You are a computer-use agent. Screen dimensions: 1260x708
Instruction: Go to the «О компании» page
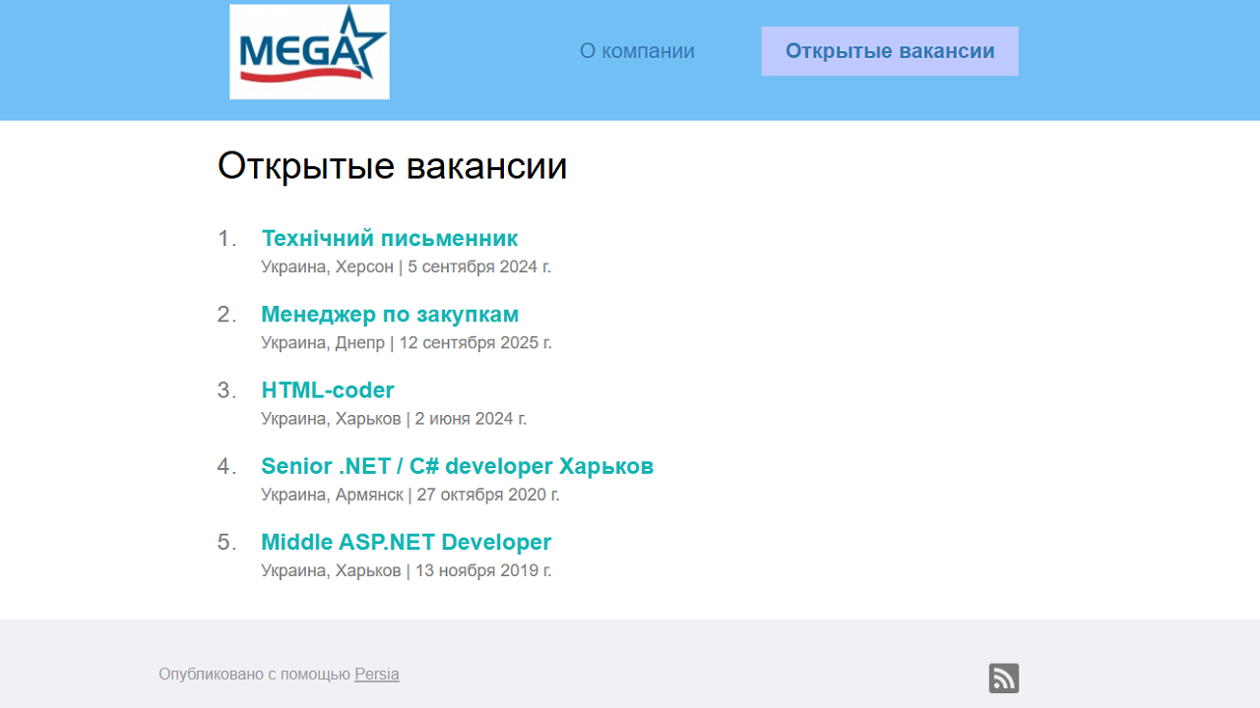[637, 51]
